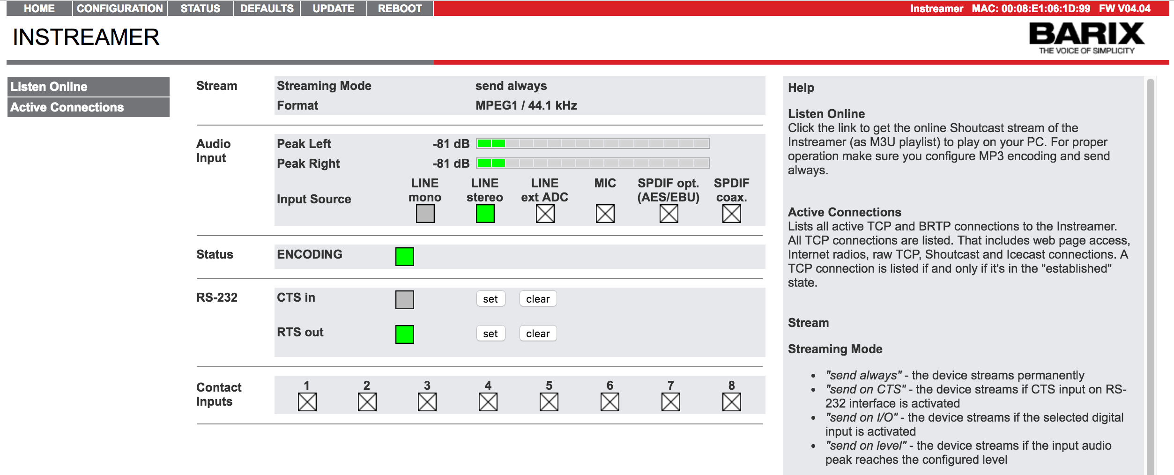Click the clear button for RTS out
This screenshot has height=475, width=1174.
click(x=538, y=334)
